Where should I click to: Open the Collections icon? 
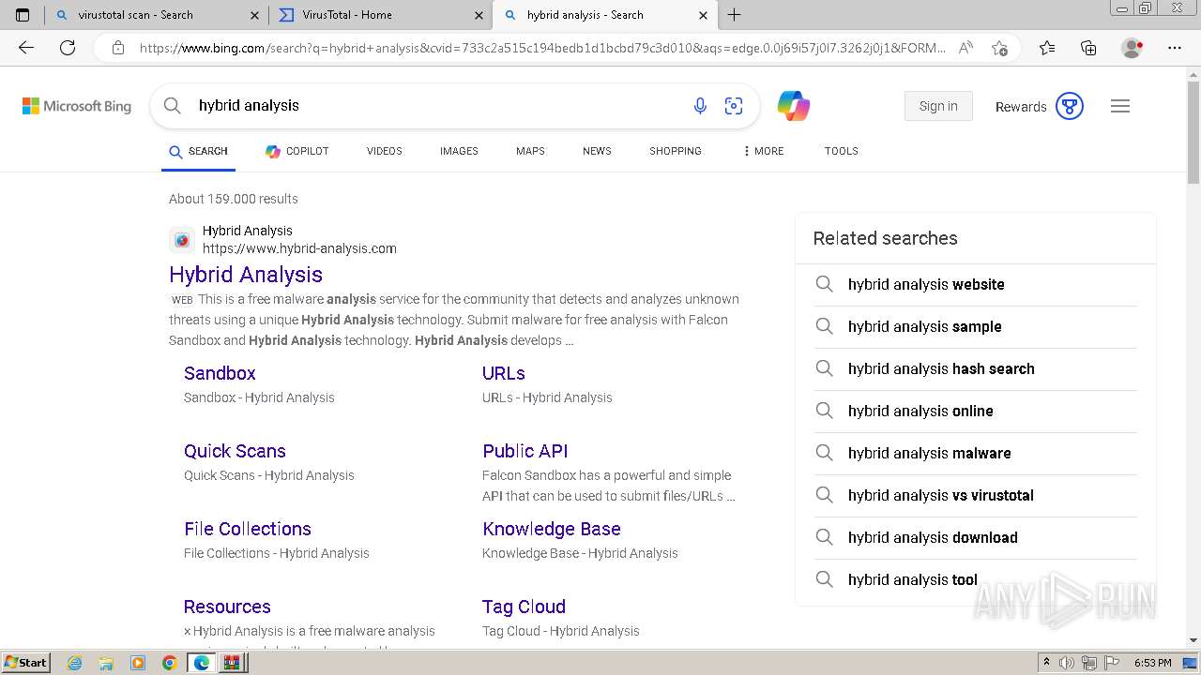(1088, 48)
